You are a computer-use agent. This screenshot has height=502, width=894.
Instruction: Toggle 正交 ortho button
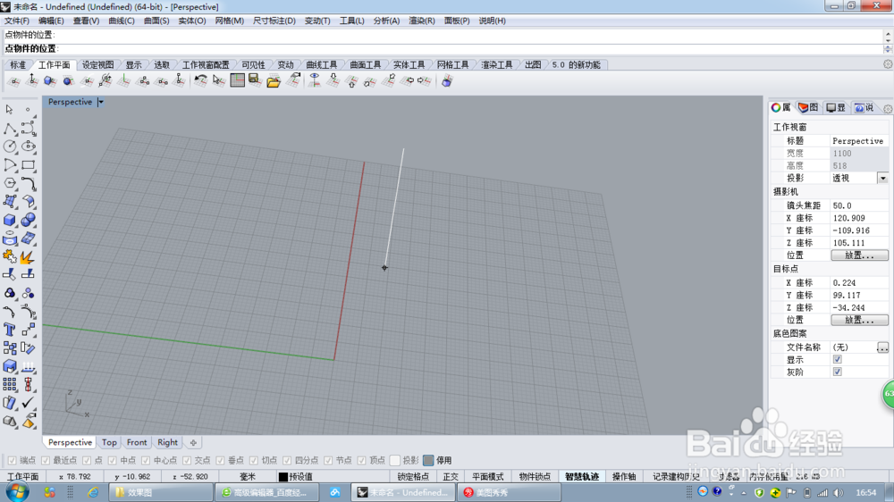[x=451, y=476]
